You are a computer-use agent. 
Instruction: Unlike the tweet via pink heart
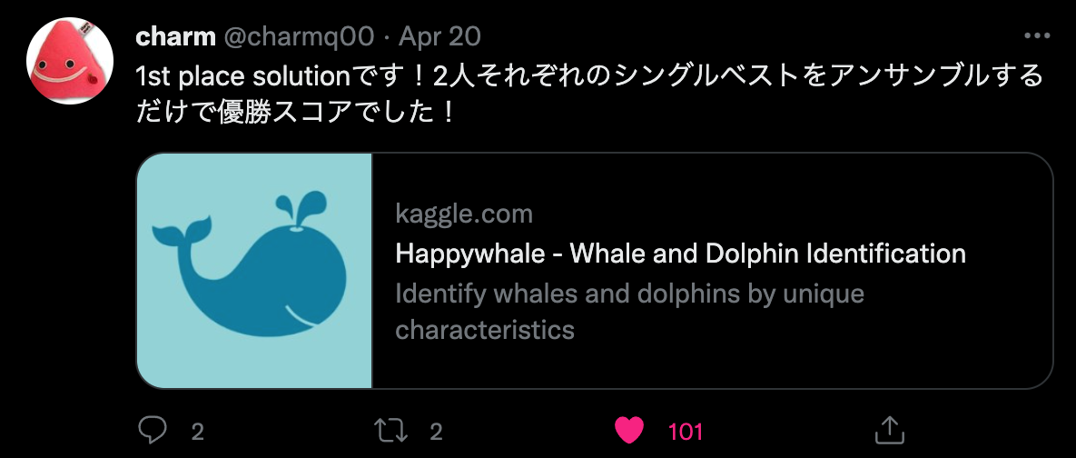point(628,431)
